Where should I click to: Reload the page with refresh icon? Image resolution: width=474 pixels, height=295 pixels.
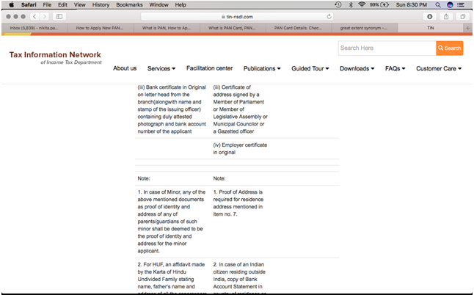(x=329, y=17)
